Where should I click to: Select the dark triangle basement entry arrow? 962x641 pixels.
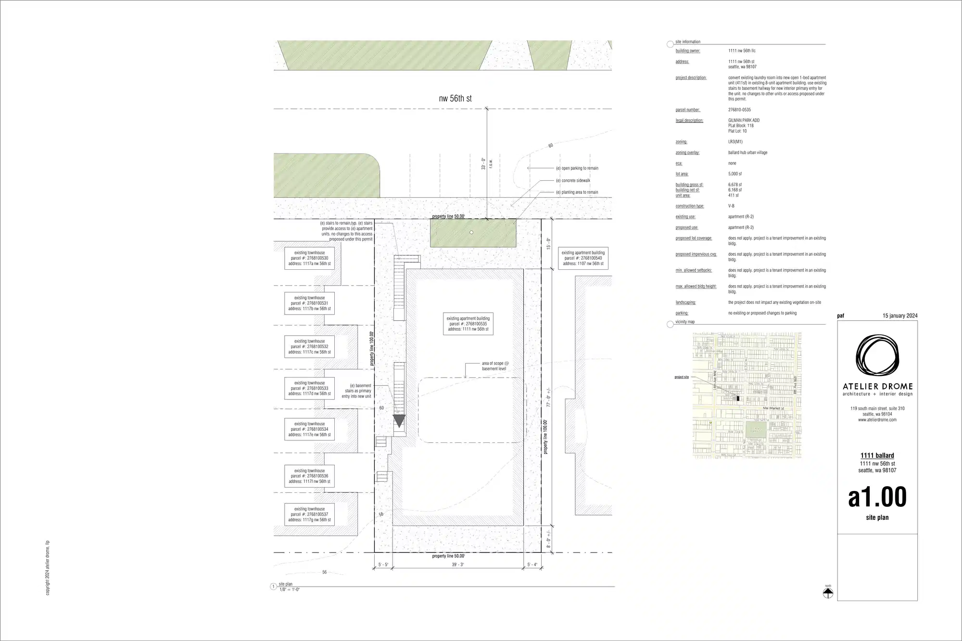click(399, 421)
